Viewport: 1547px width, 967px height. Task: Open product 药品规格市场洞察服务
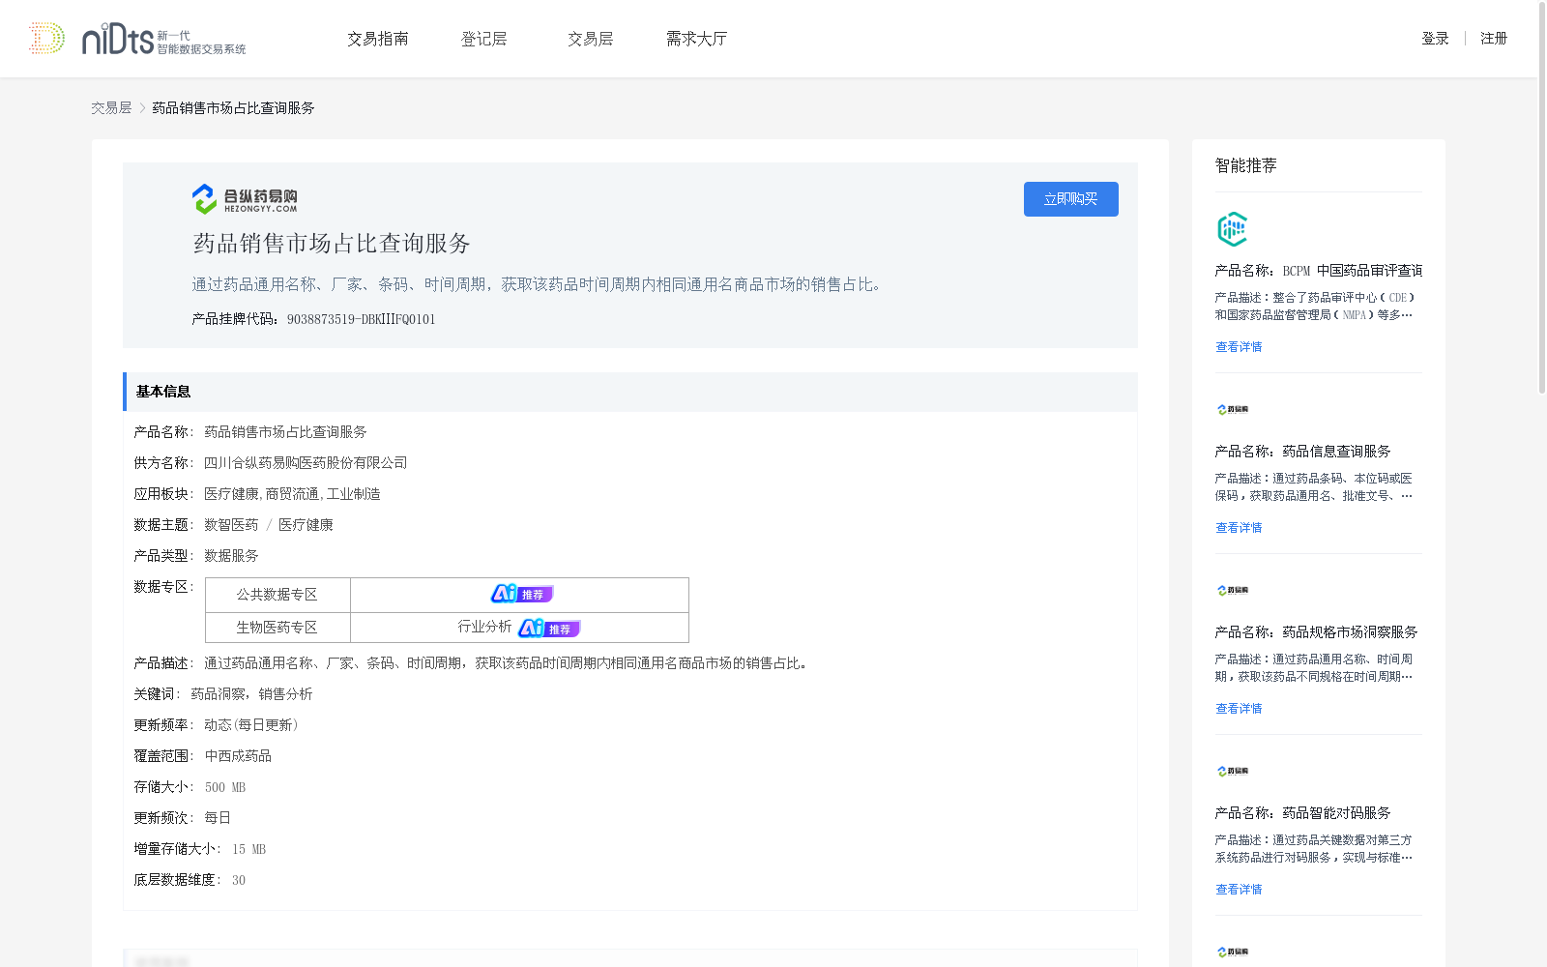[x=1316, y=632]
